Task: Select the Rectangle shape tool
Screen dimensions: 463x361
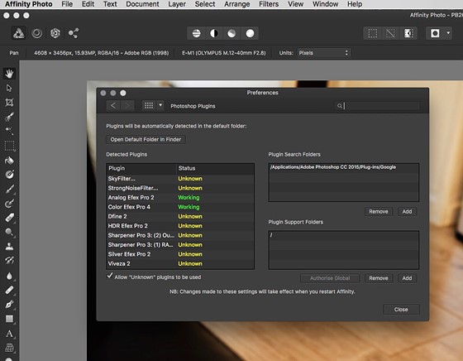Action: click(9, 319)
